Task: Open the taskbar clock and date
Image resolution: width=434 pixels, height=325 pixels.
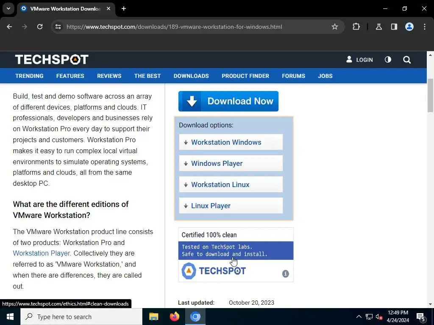Action: tap(398, 317)
